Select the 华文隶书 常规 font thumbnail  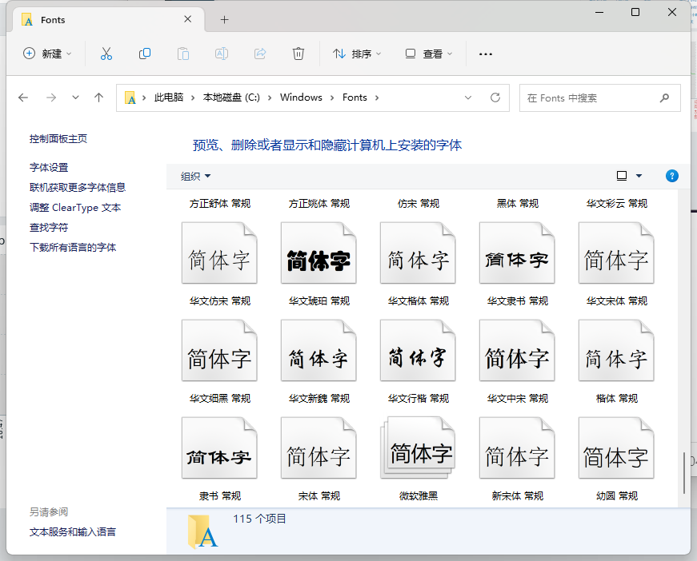[x=517, y=253]
